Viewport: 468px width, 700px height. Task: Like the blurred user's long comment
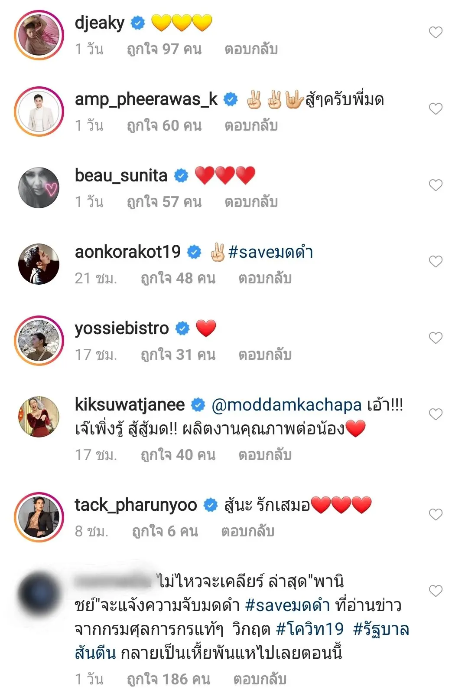[x=435, y=591]
